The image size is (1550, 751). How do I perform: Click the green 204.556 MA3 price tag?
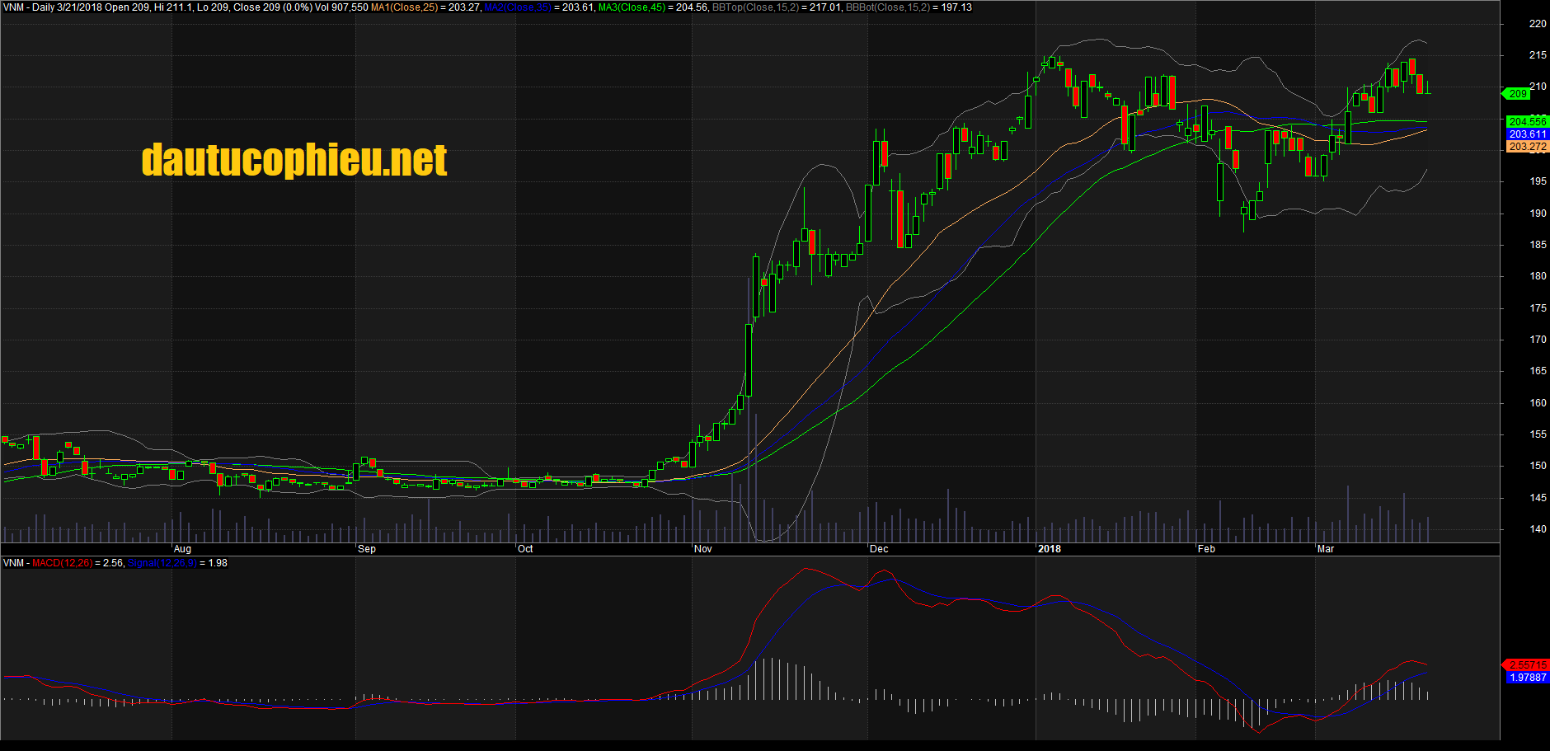tap(1528, 122)
